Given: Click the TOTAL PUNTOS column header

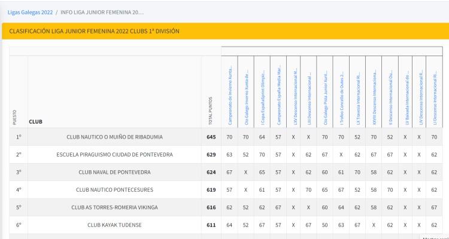Looking at the screenshot, I should point(211,111).
